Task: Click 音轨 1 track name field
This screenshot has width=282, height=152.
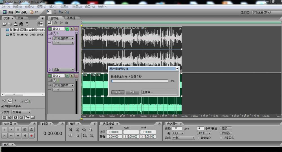Action: pos(58,29)
